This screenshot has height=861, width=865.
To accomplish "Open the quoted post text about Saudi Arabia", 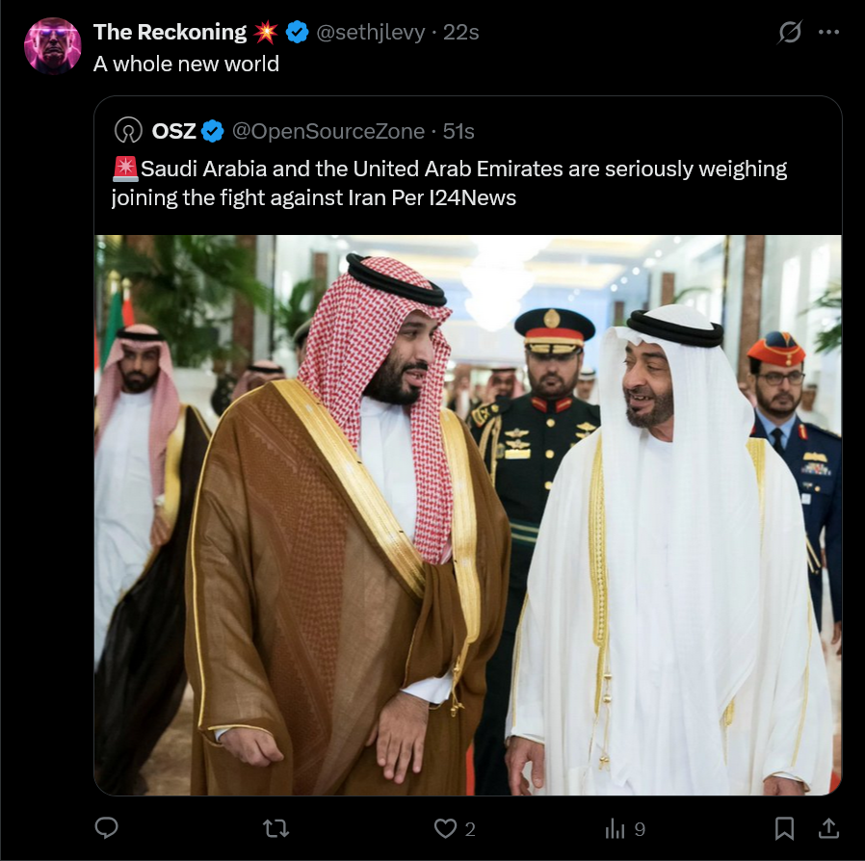I will [449, 183].
